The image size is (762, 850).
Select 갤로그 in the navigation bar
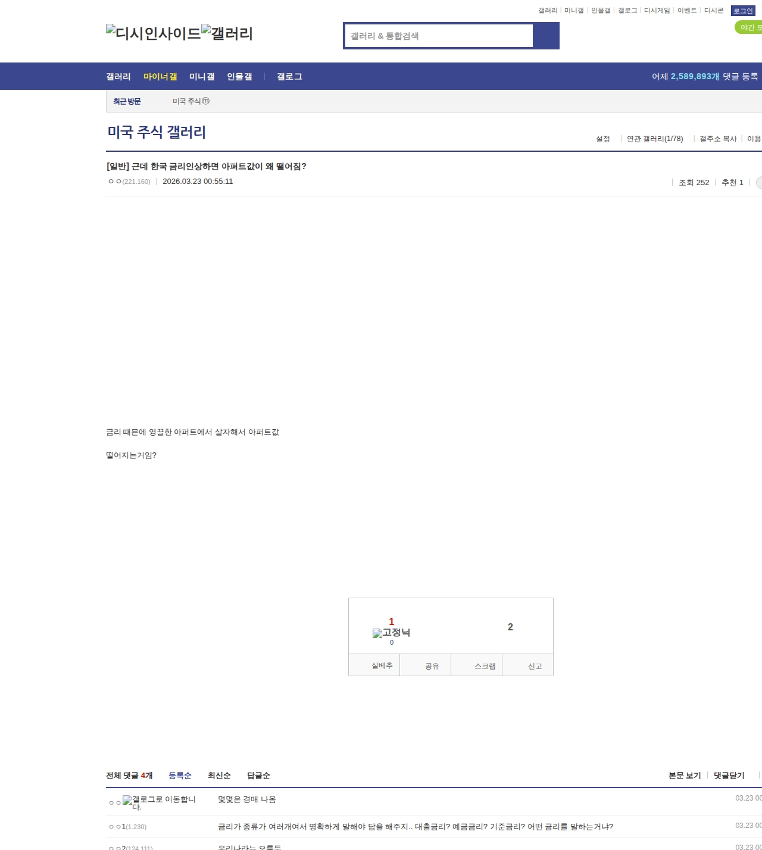(289, 76)
